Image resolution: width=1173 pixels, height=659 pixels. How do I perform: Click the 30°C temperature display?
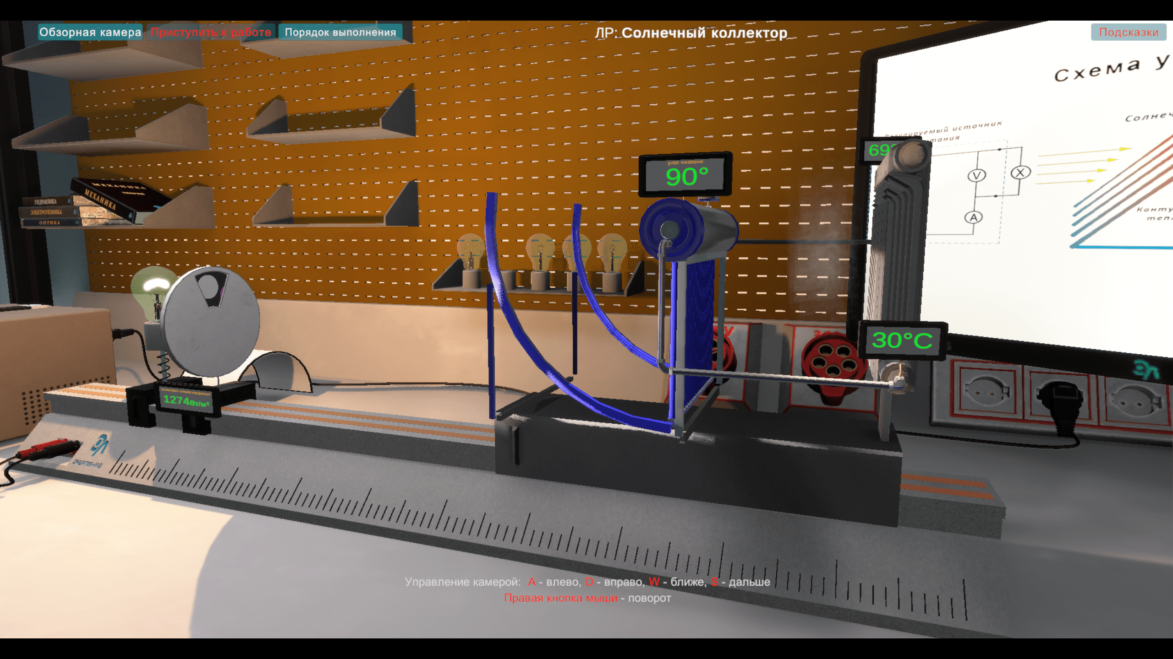click(902, 340)
